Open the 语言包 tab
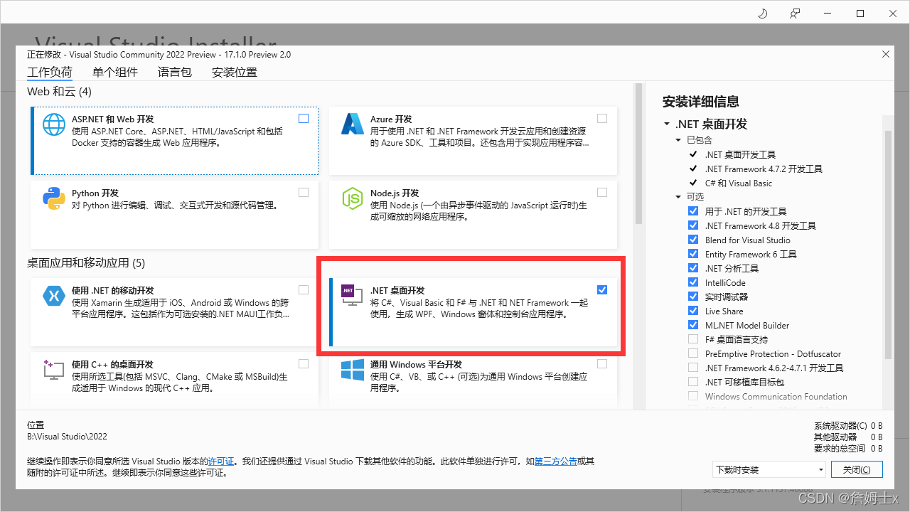 coord(174,71)
